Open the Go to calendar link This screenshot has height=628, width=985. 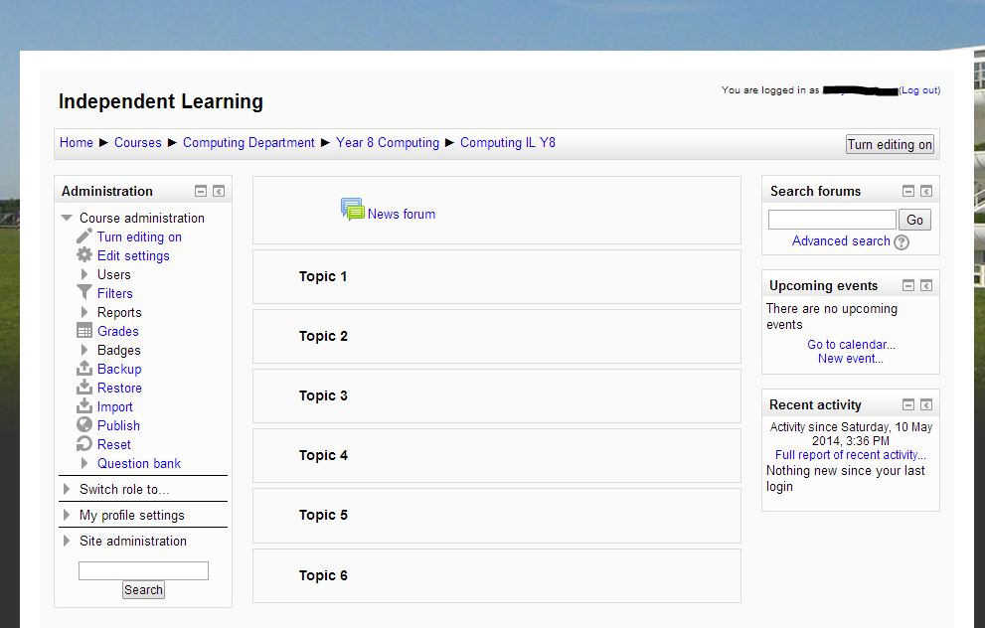[851, 345]
